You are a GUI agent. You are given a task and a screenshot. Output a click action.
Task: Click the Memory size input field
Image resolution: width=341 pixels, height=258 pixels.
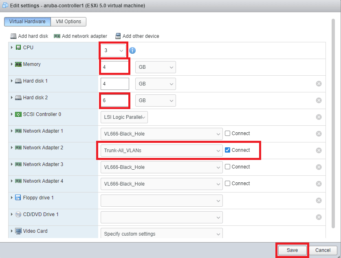click(115, 67)
